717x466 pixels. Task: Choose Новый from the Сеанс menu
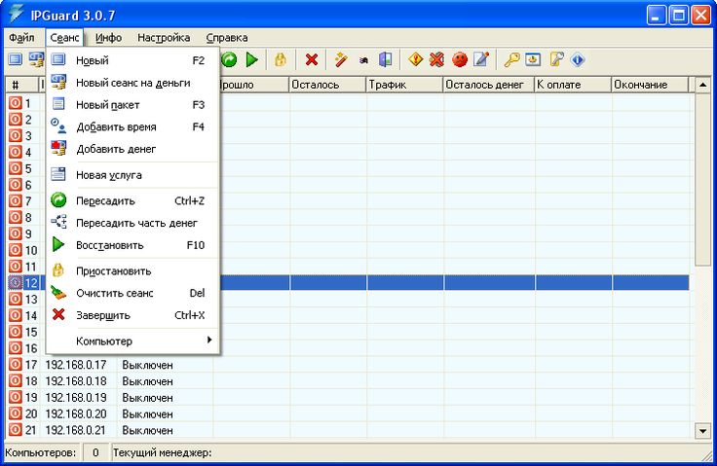pos(132,60)
